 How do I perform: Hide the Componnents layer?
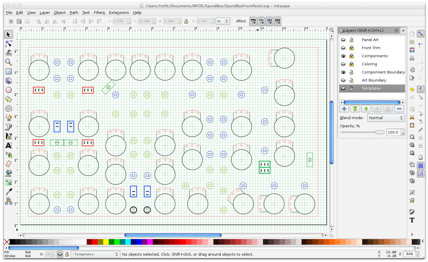tap(343, 56)
